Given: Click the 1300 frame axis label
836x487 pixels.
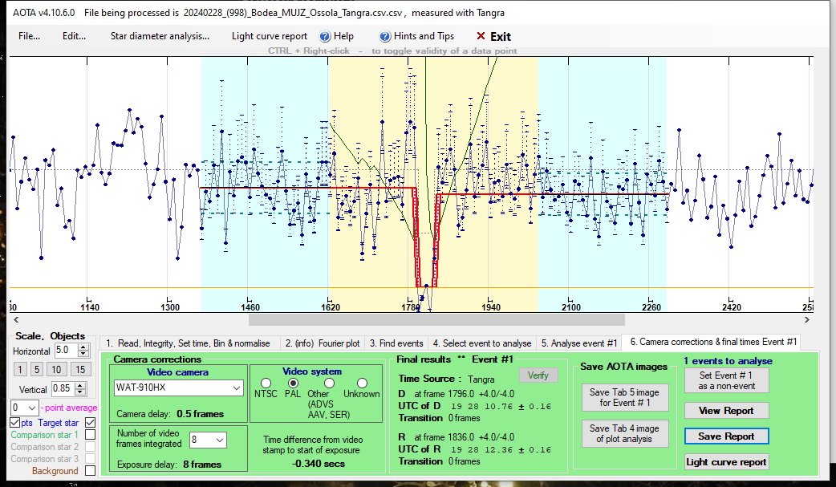Looking at the screenshot, I should tap(170, 307).
